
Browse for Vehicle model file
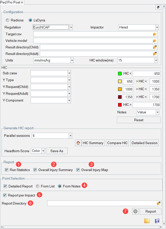tap(155, 41)
